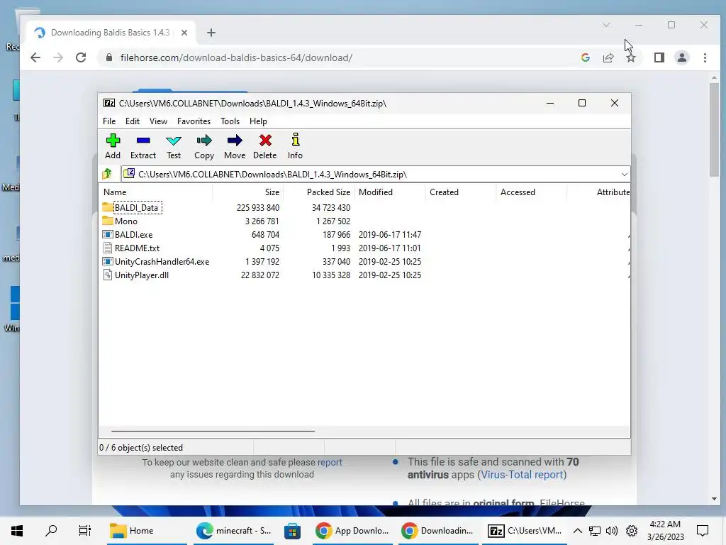Click the Chrome page vertical scrollbar

714,130
